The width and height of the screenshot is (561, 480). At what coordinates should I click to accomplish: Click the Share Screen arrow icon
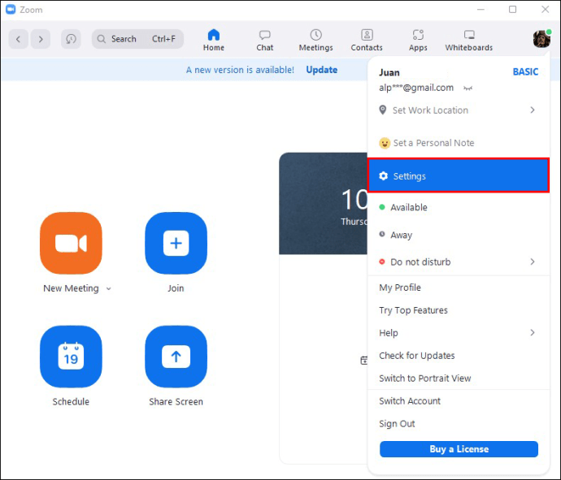coord(176,357)
